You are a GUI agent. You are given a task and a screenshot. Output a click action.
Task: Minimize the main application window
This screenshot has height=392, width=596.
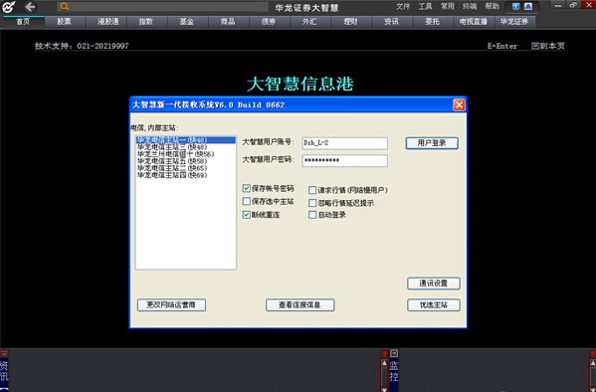pyautogui.click(x=557, y=5)
